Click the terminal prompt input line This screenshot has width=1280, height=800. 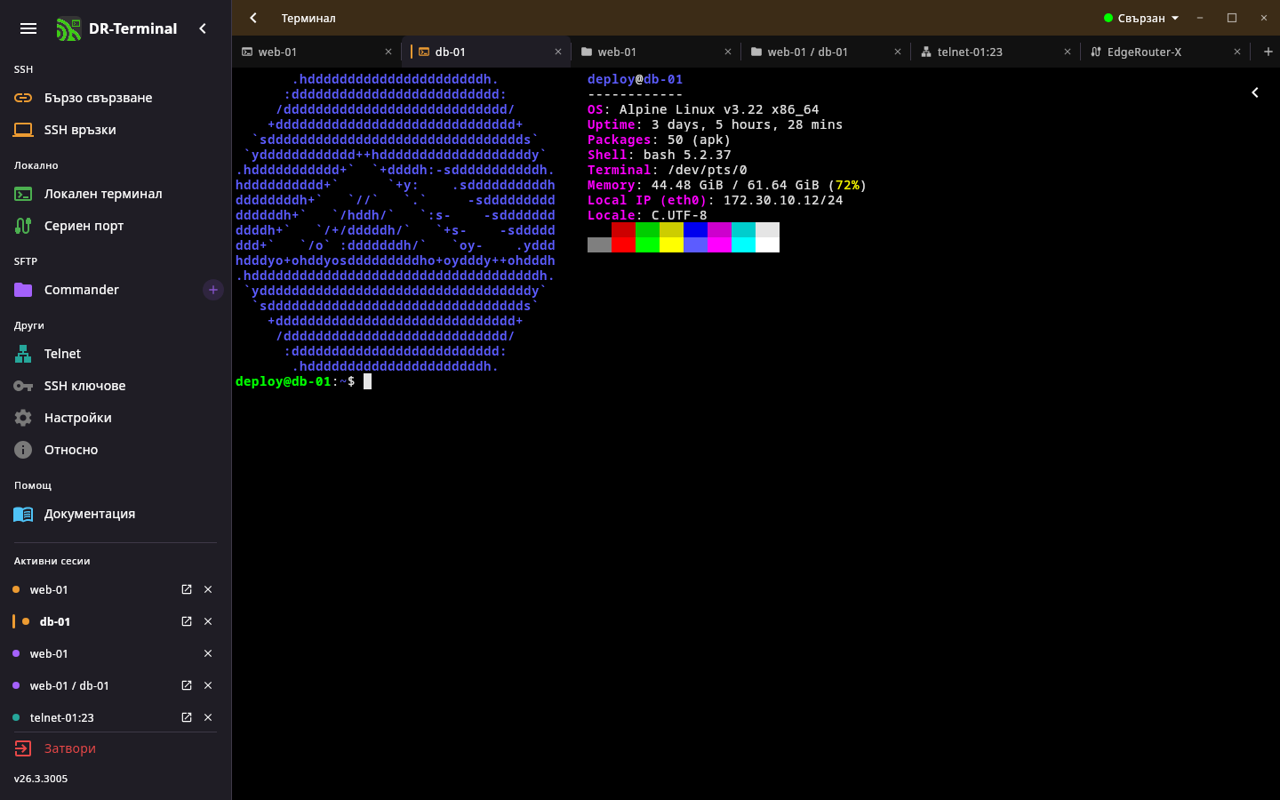pos(303,381)
